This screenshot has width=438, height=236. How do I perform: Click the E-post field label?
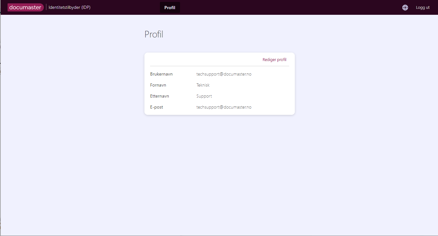coord(156,107)
